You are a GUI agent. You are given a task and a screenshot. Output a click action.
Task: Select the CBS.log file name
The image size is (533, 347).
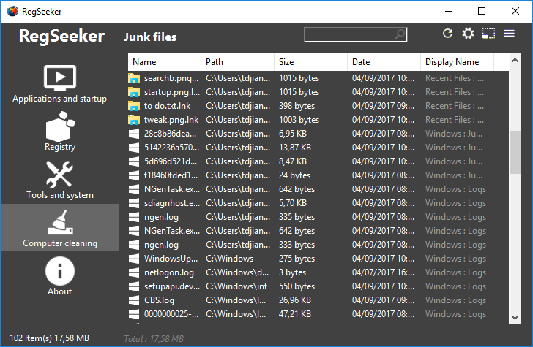click(x=159, y=300)
